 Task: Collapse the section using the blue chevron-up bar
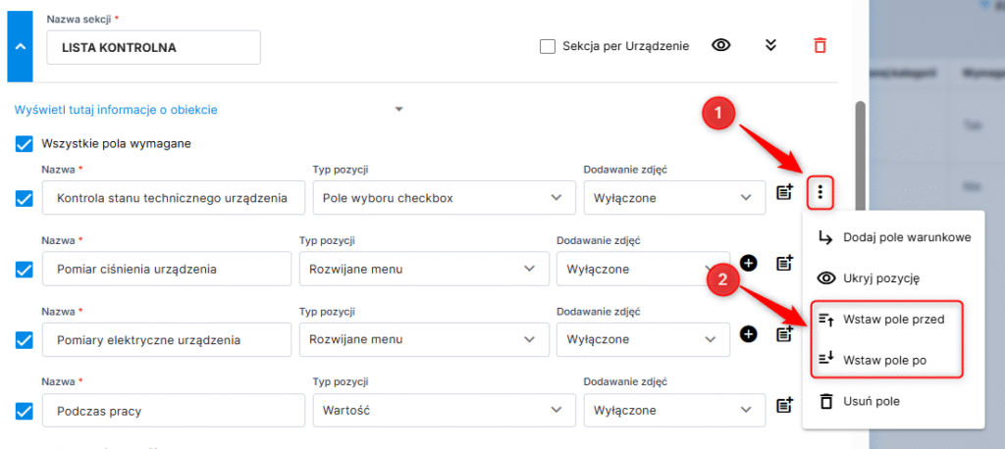(x=20, y=47)
